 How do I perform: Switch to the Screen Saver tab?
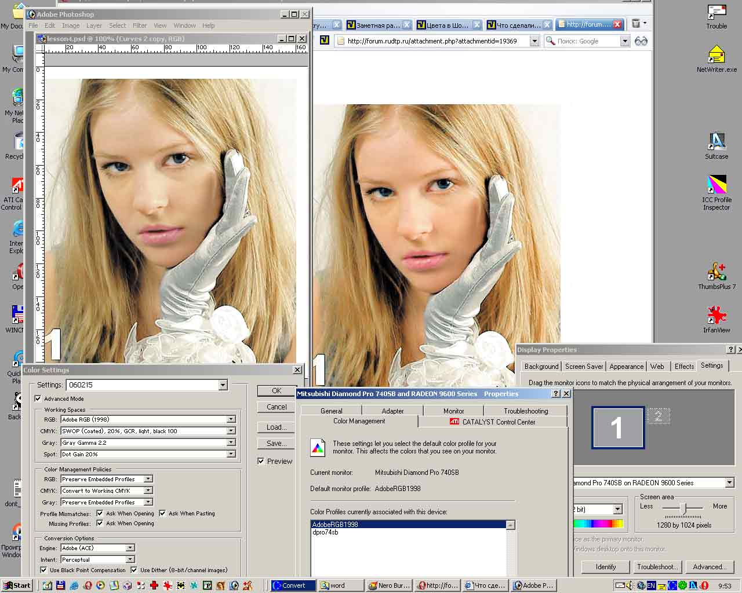tap(584, 367)
